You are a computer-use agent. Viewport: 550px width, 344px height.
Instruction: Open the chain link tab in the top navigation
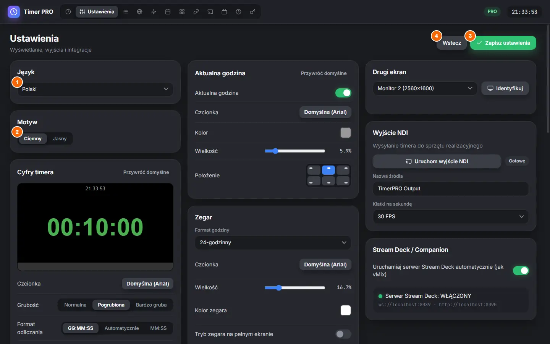(196, 12)
